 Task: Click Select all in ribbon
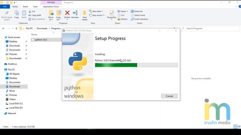tap(137, 11)
